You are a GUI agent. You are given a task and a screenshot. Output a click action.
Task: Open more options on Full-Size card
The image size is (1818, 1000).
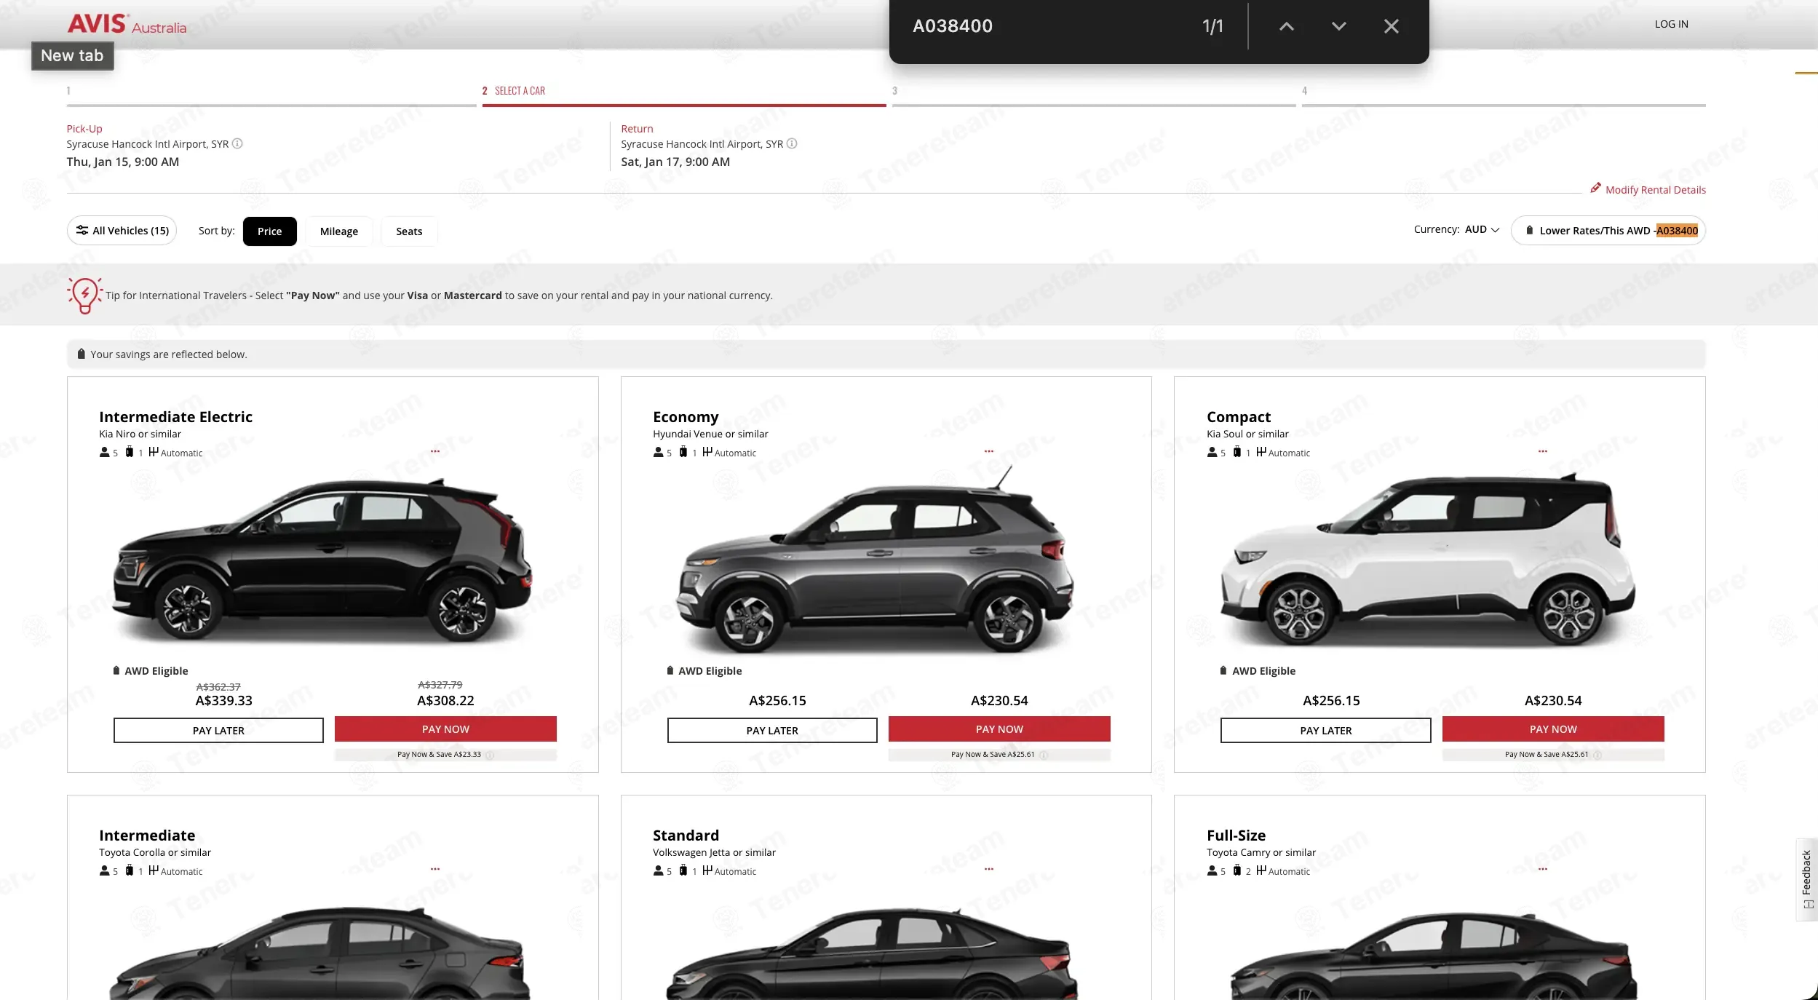[x=1543, y=869]
